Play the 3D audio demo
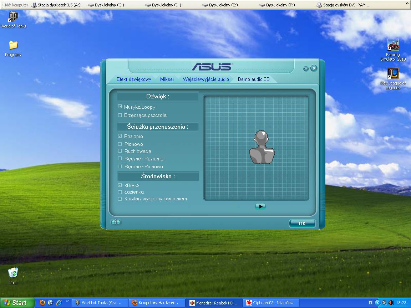Screen dimensions: 411x308 tap(260, 206)
